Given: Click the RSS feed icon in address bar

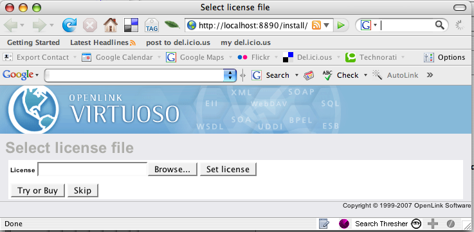Looking at the screenshot, I should pyautogui.click(x=316, y=25).
